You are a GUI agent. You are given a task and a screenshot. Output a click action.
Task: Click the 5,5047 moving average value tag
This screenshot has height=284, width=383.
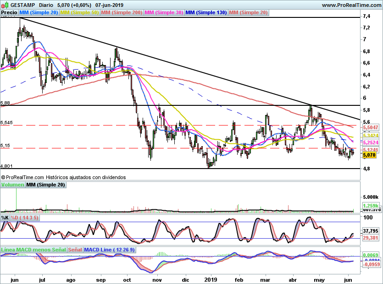(371, 127)
